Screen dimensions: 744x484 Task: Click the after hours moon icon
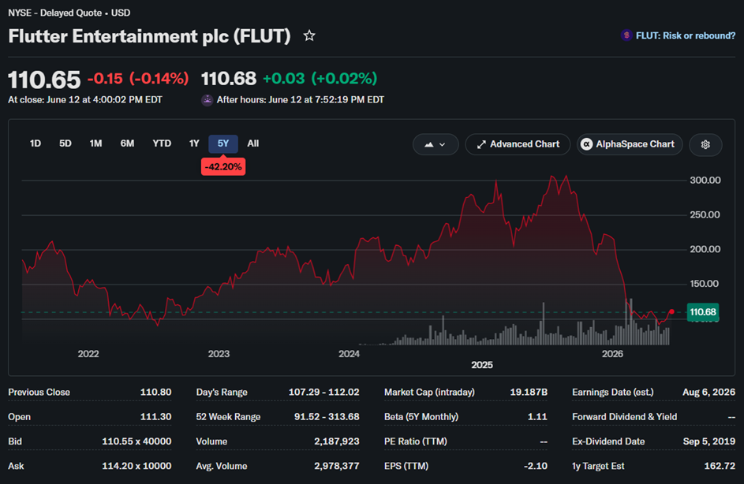(x=207, y=100)
